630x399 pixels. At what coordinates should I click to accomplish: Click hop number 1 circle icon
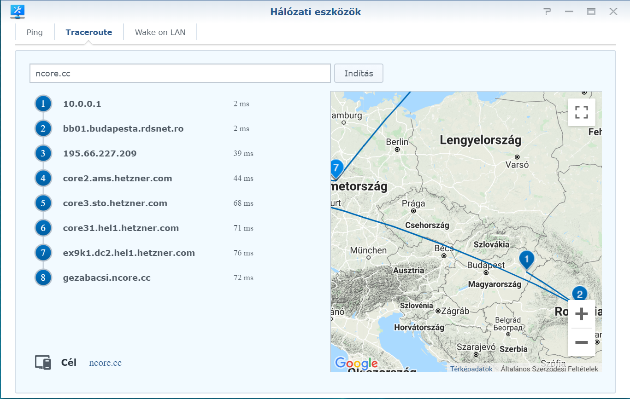point(43,104)
